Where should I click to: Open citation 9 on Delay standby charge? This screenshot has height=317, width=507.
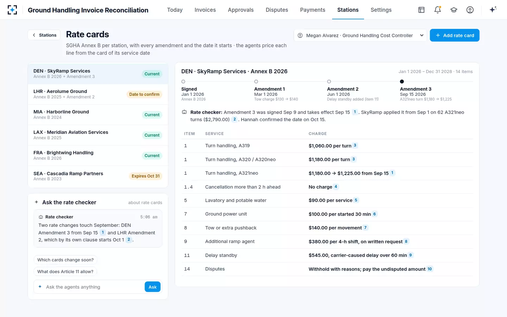(x=411, y=255)
